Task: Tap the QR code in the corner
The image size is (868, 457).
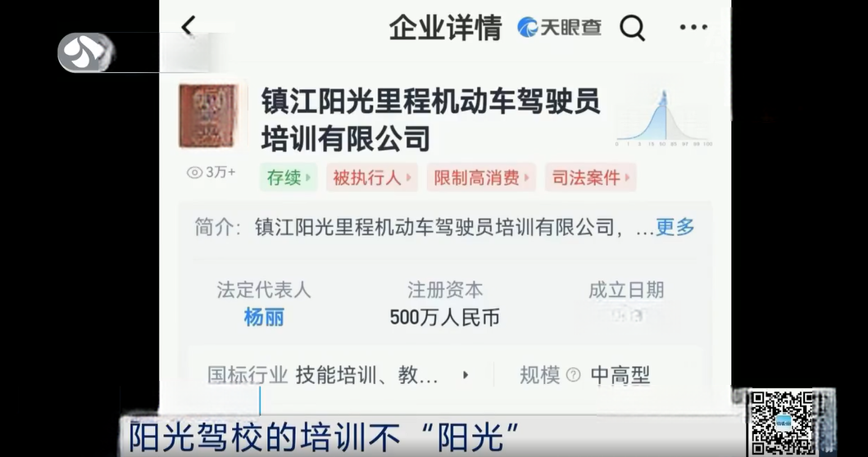Action: (782, 423)
